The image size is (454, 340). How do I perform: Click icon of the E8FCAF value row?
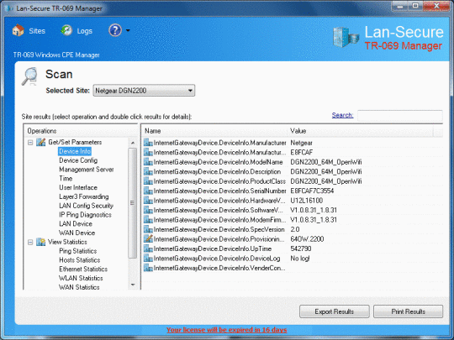(148, 152)
